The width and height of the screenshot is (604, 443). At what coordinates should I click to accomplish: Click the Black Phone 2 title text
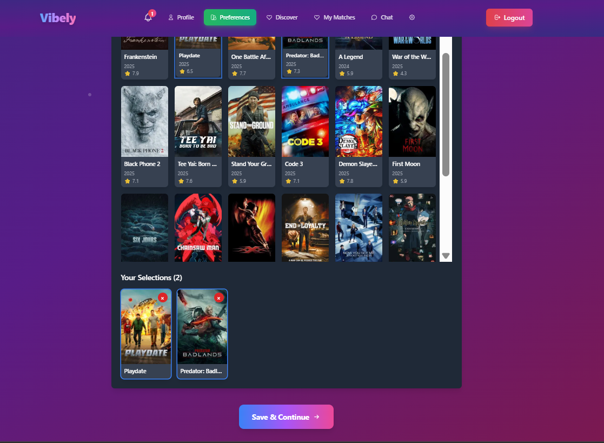point(142,164)
